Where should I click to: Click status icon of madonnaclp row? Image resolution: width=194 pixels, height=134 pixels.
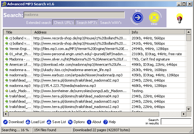pyautogui.click(x=6, y=75)
